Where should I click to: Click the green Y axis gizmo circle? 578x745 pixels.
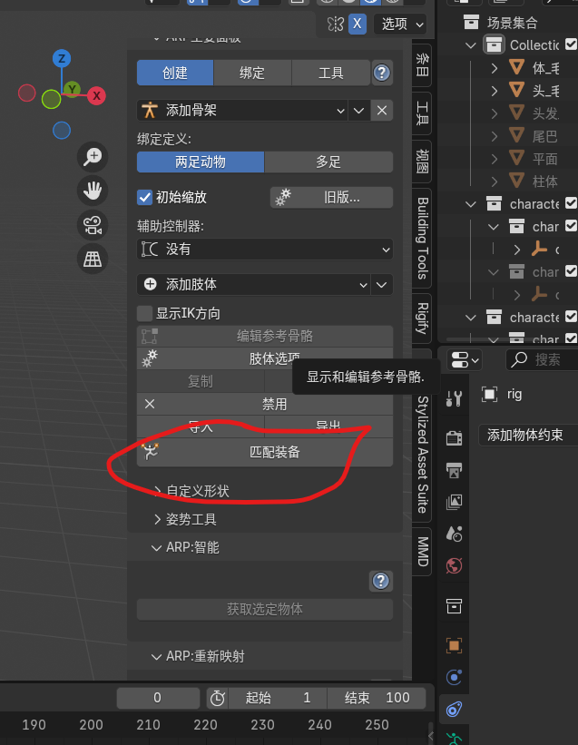73,89
